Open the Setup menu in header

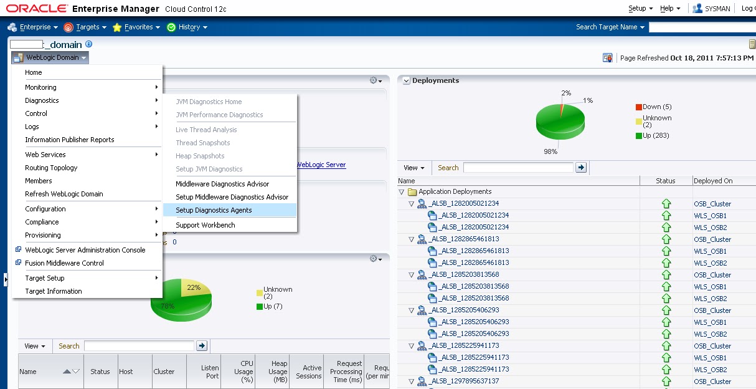641,8
